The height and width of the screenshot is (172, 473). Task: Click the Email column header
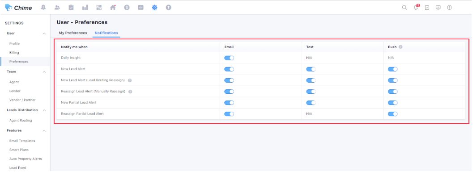pos(229,47)
